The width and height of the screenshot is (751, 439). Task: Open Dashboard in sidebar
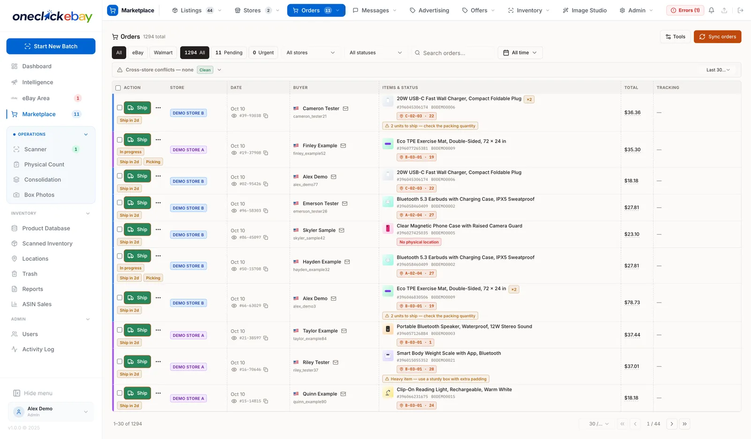point(37,66)
